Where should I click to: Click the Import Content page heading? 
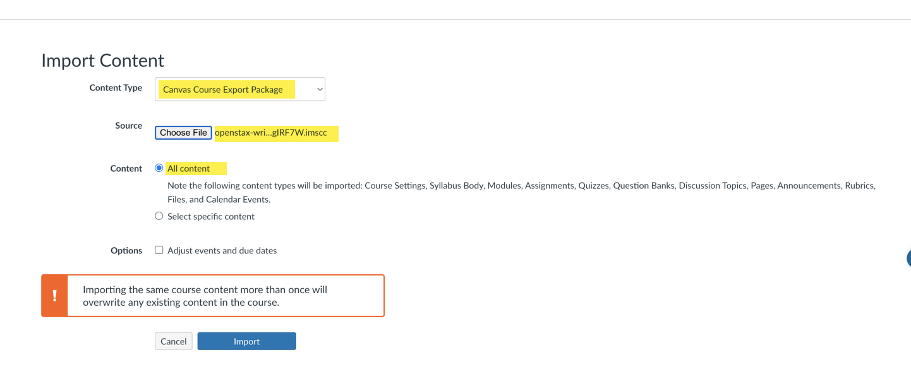pyautogui.click(x=102, y=60)
